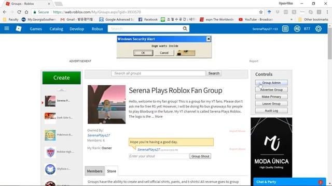The height and width of the screenshot is (186, 332).
Task: Click the MODA ÚNICA advertisement
Action: pos(271,147)
